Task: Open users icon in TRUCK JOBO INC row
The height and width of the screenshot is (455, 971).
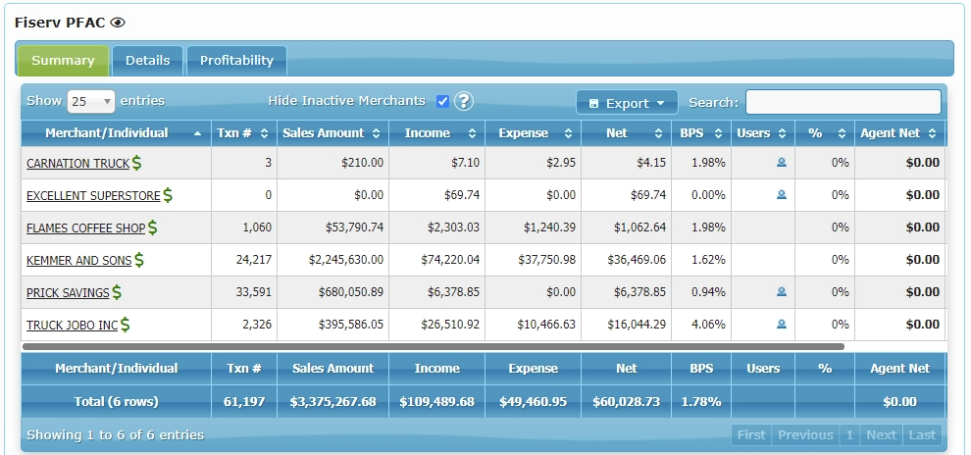Action: tap(782, 324)
